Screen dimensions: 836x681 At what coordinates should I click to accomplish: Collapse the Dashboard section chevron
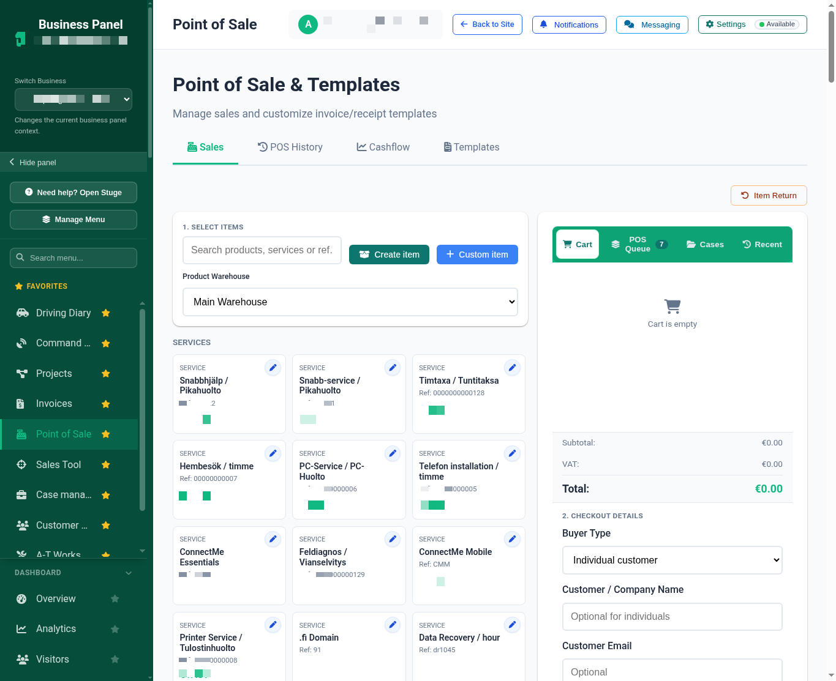[129, 573]
